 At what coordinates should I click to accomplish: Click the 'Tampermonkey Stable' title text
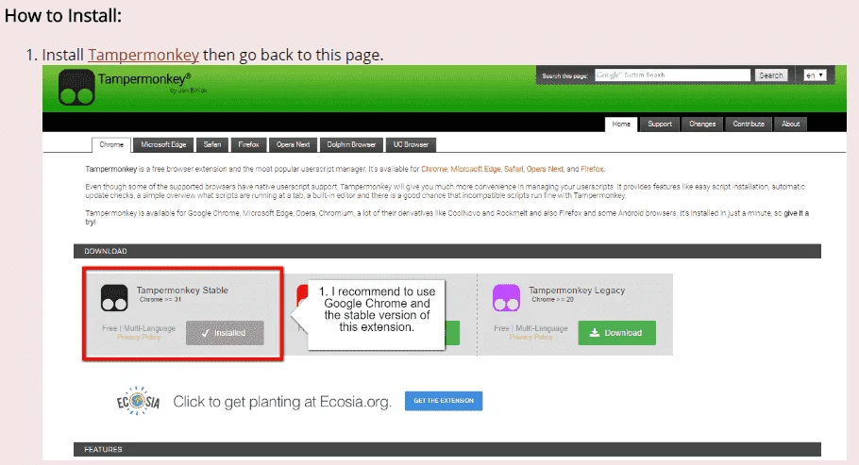(x=182, y=291)
